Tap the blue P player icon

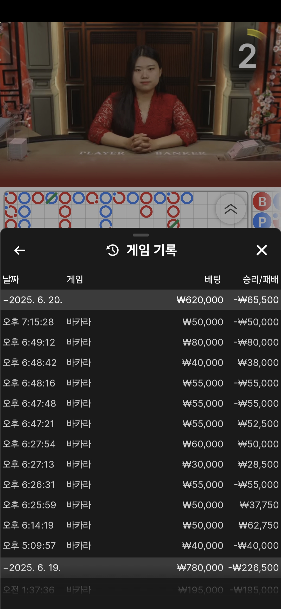(262, 221)
